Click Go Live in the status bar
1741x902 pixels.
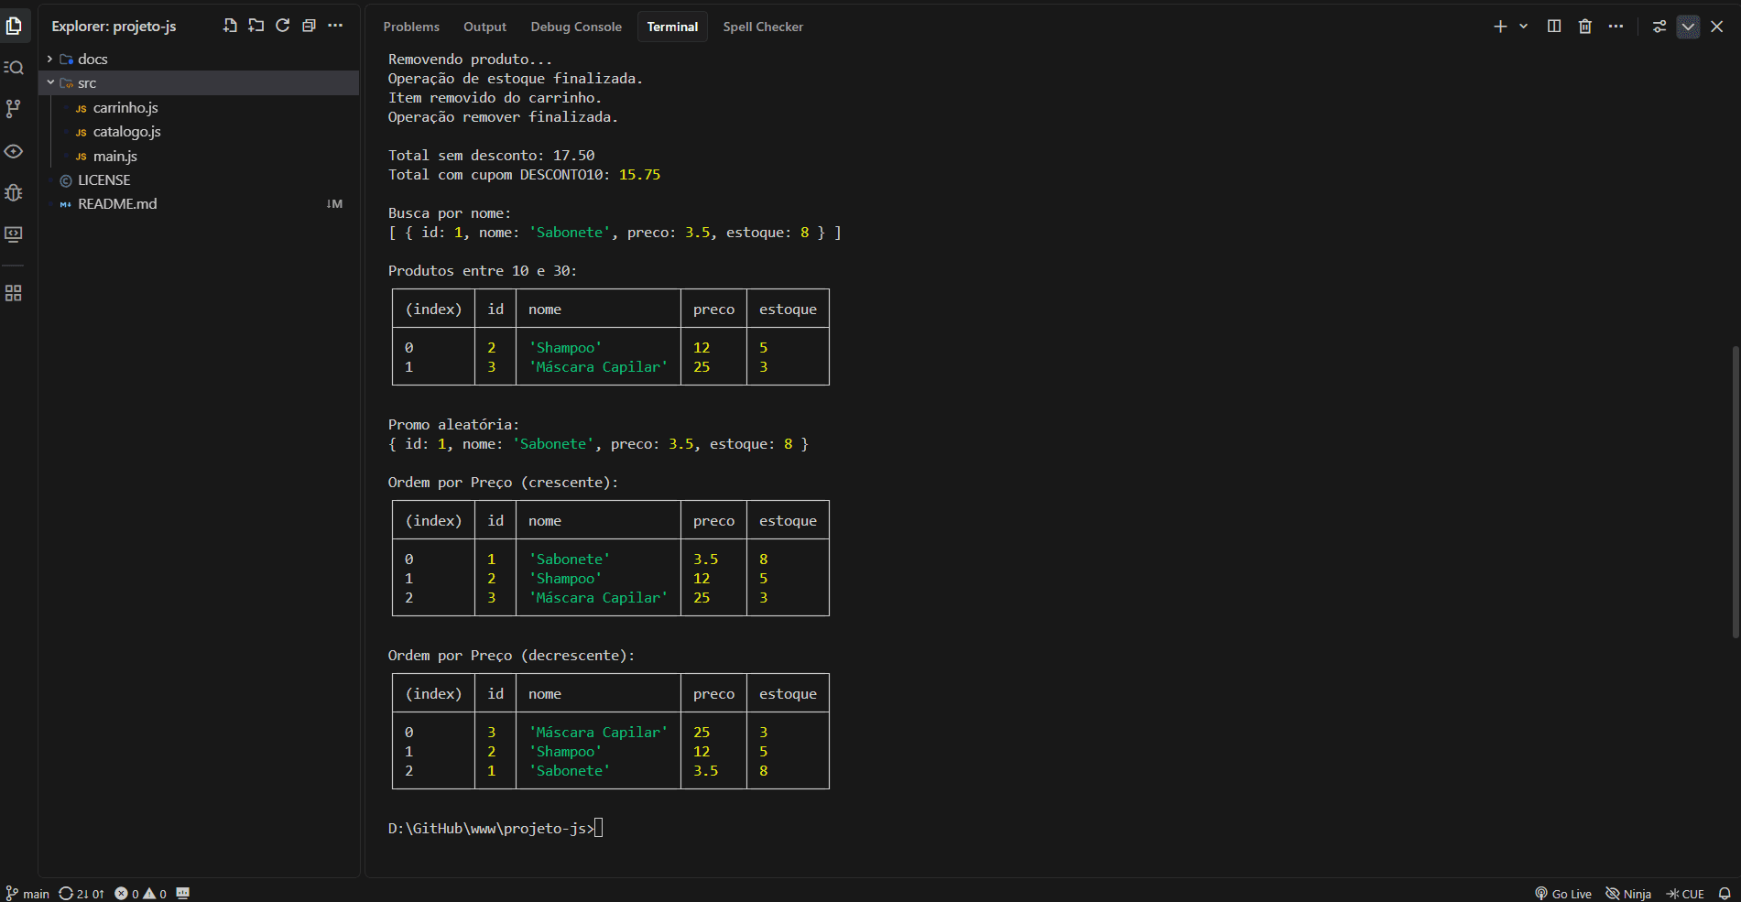click(1563, 894)
